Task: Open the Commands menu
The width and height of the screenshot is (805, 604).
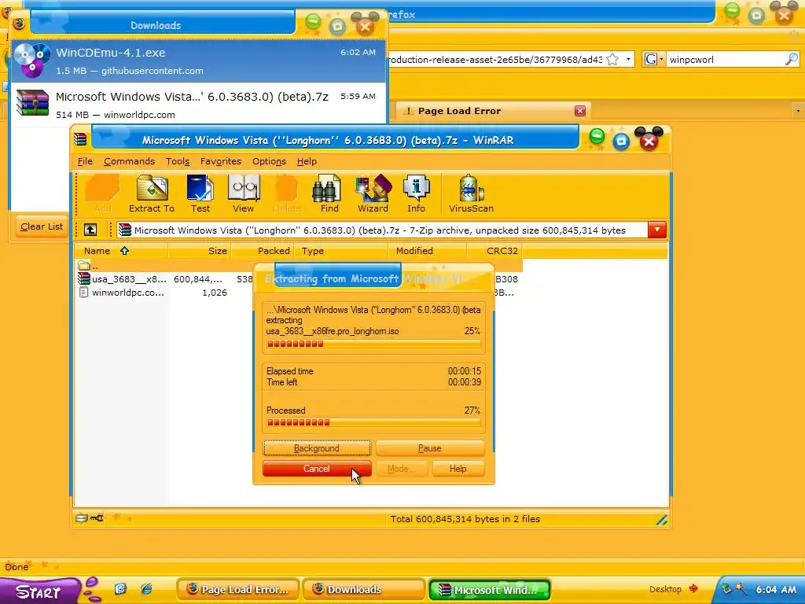Action: coord(129,161)
